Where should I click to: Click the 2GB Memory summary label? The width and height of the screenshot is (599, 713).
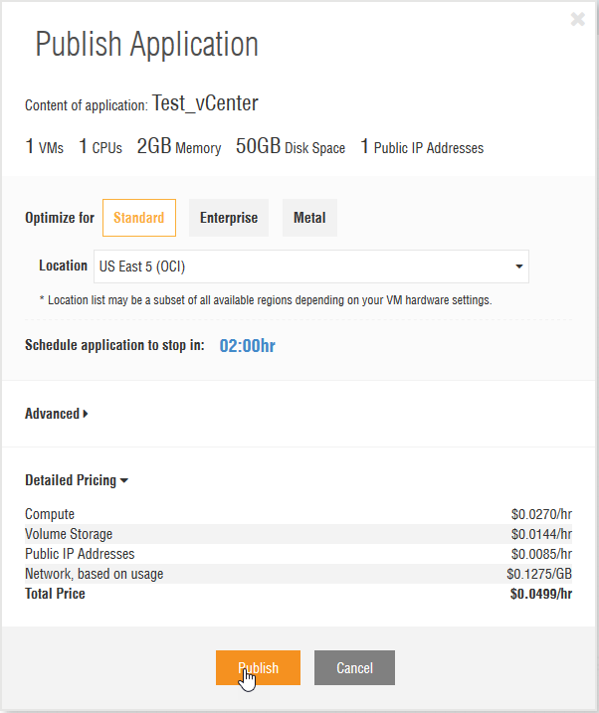tap(179, 148)
